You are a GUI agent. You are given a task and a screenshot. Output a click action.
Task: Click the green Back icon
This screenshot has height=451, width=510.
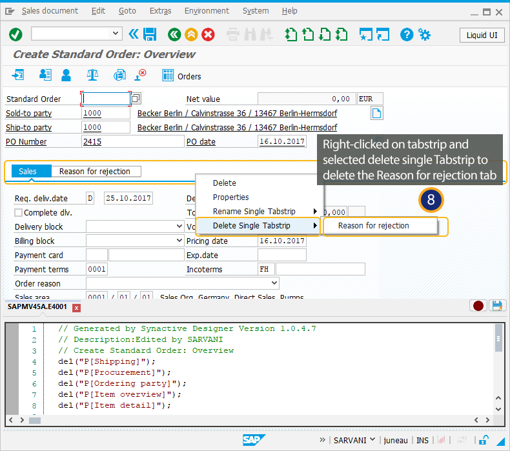[x=174, y=34]
